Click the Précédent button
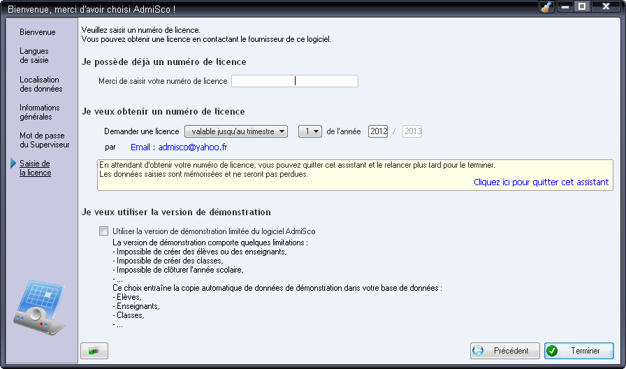 tap(504, 351)
